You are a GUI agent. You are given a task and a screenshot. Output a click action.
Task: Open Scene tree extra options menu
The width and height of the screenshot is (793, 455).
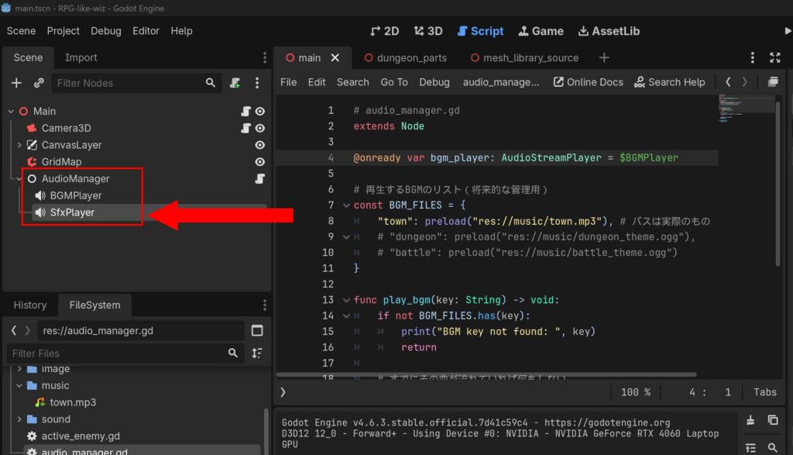[257, 82]
